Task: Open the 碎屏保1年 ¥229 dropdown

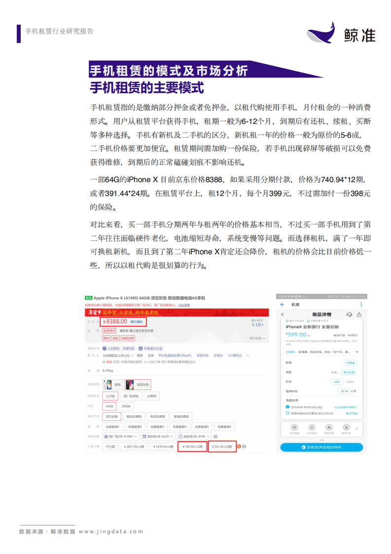Action: pyautogui.click(x=158, y=436)
